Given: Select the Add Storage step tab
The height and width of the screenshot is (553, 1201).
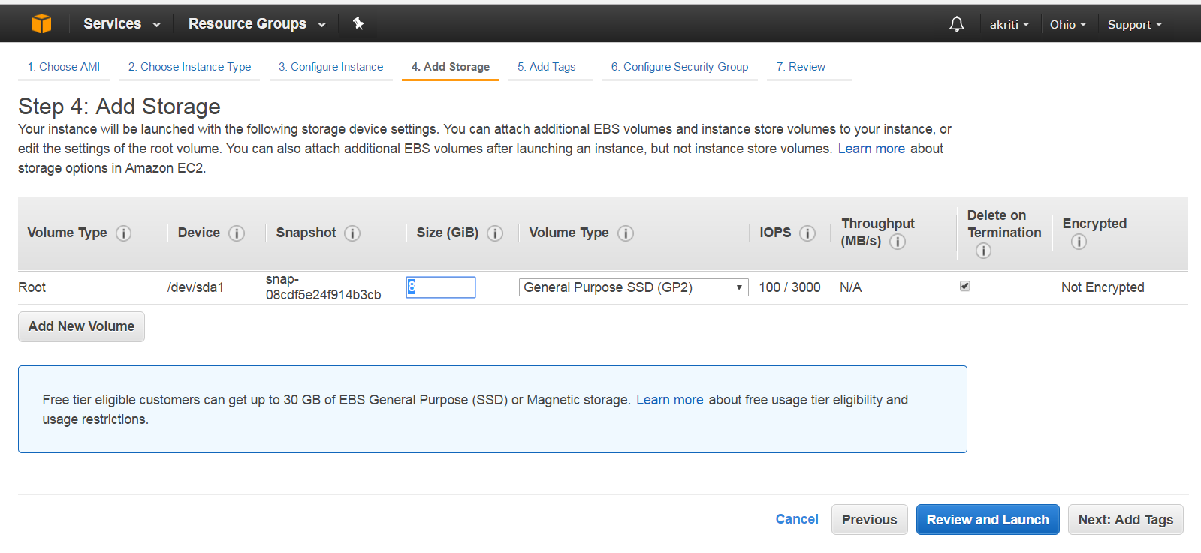Looking at the screenshot, I should pyautogui.click(x=451, y=67).
